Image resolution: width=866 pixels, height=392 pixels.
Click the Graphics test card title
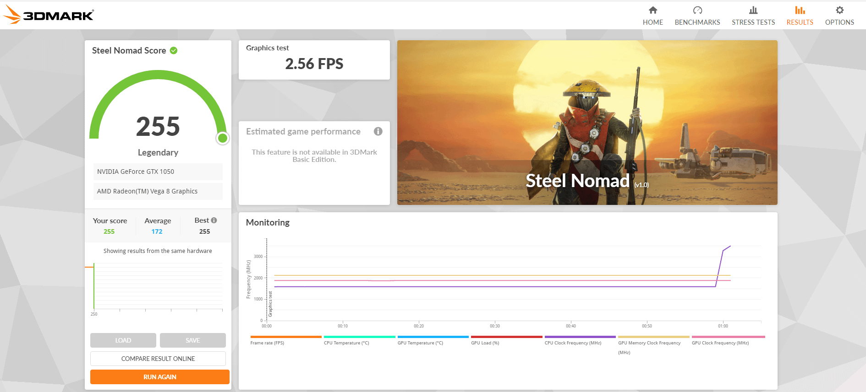click(268, 48)
